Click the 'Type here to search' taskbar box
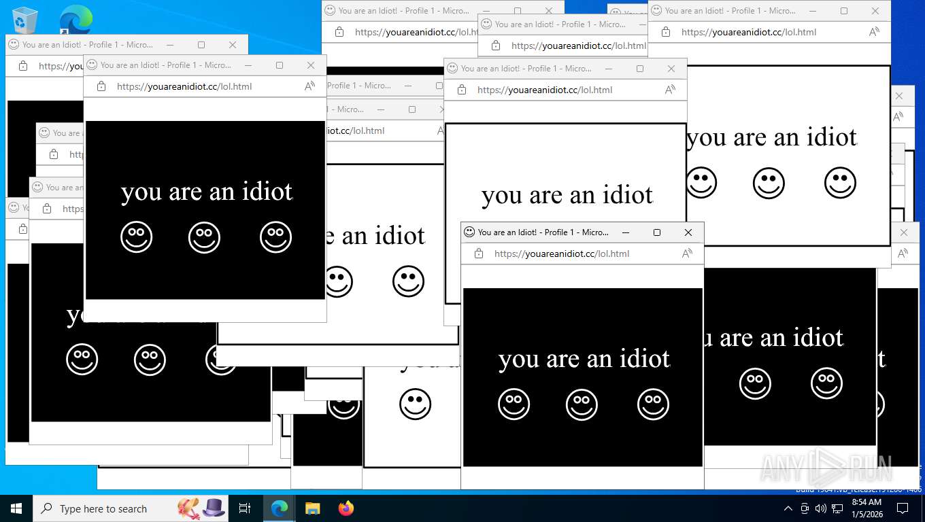This screenshot has height=522, width=925. click(x=131, y=508)
